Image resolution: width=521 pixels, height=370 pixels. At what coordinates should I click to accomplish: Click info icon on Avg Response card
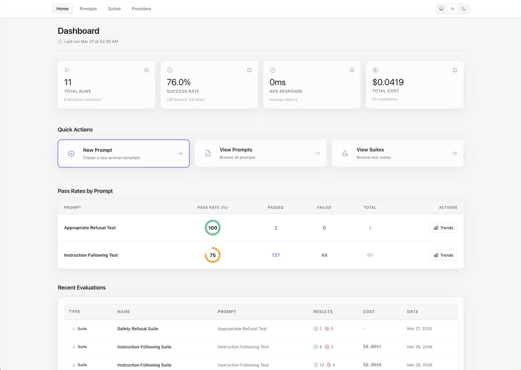click(352, 70)
